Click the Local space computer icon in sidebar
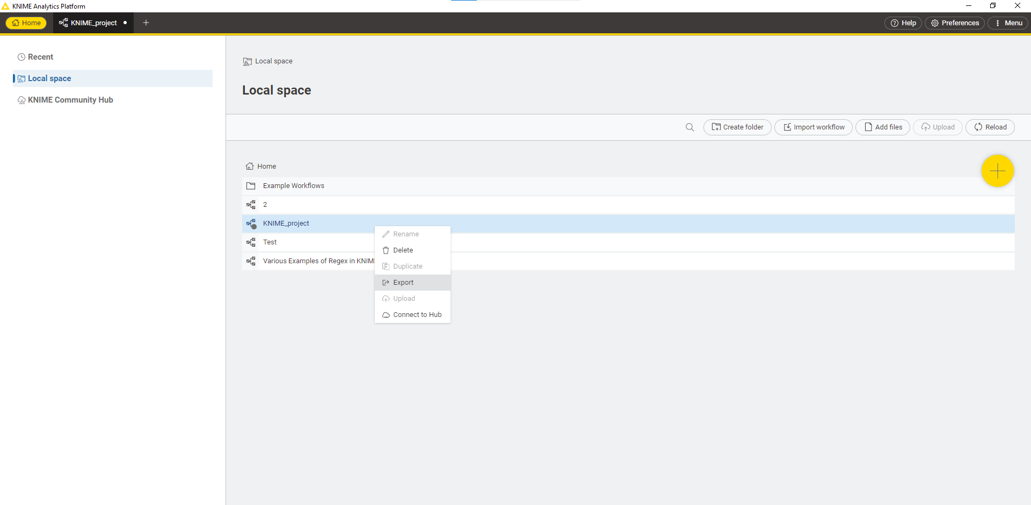This screenshot has width=1031, height=505. pos(21,78)
